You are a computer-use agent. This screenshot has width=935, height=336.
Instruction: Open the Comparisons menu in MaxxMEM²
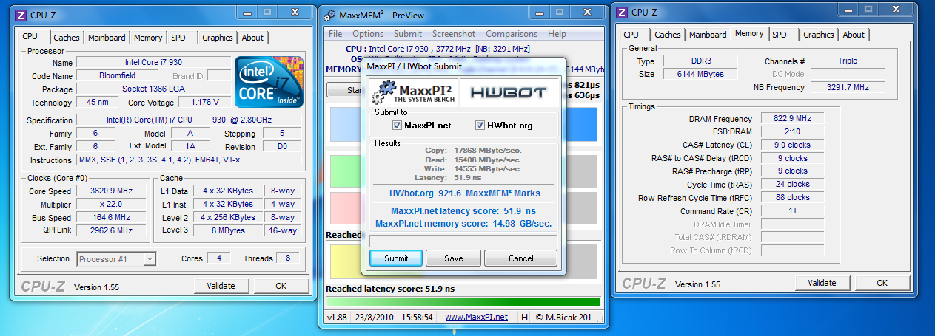coord(512,34)
